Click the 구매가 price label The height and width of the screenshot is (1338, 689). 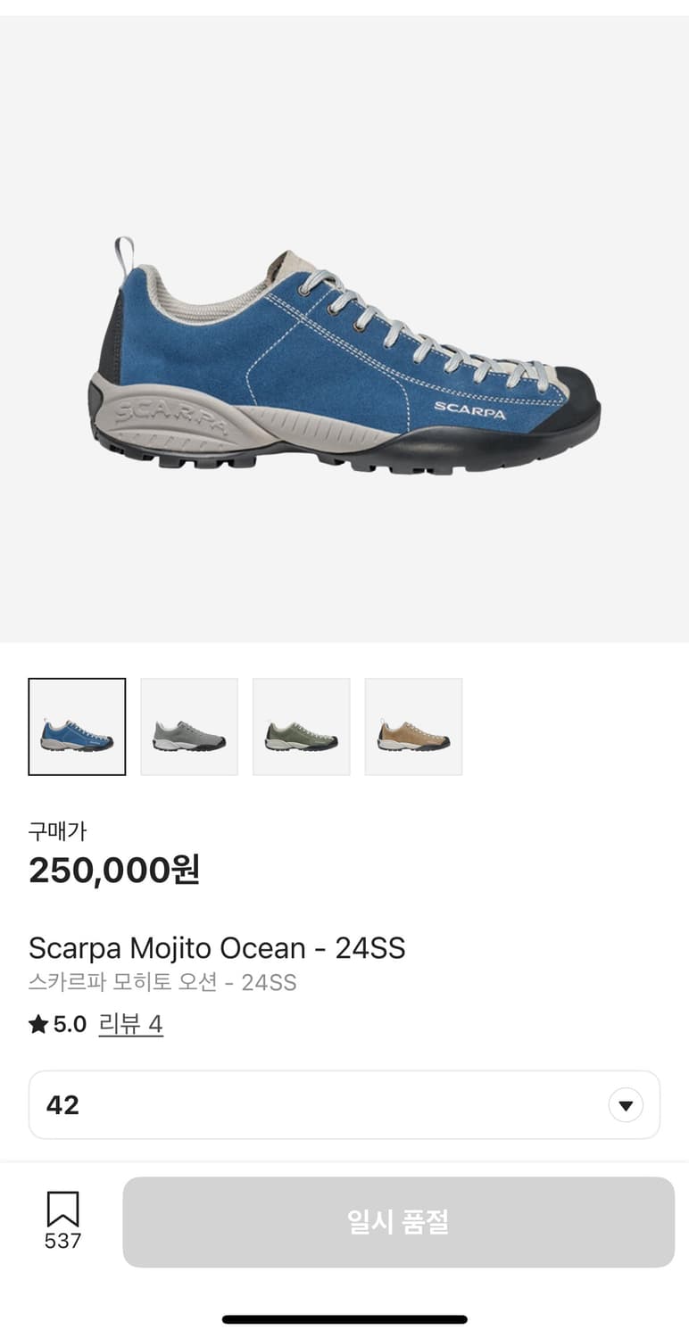tap(57, 831)
